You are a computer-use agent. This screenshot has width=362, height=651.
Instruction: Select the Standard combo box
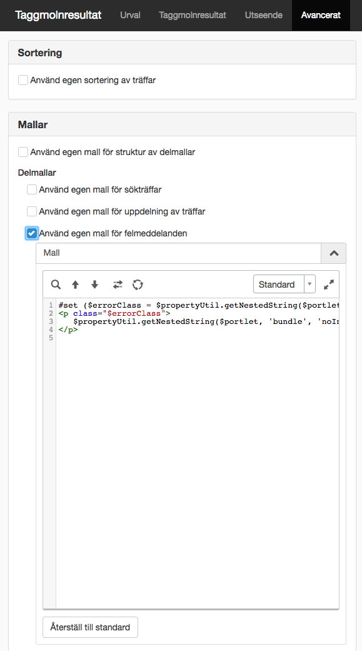click(284, 285)
